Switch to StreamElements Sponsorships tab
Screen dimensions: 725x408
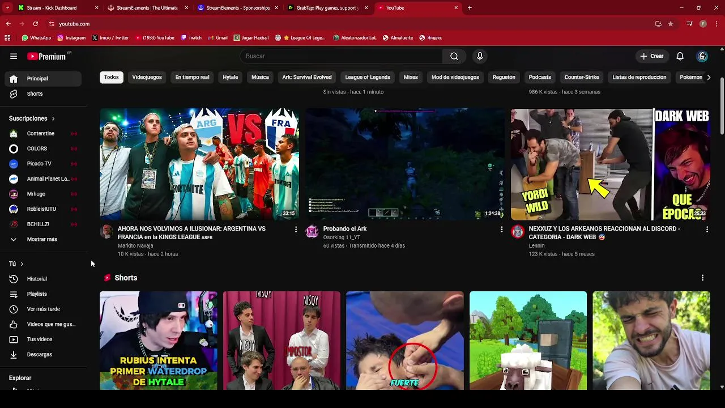(238, 8)
